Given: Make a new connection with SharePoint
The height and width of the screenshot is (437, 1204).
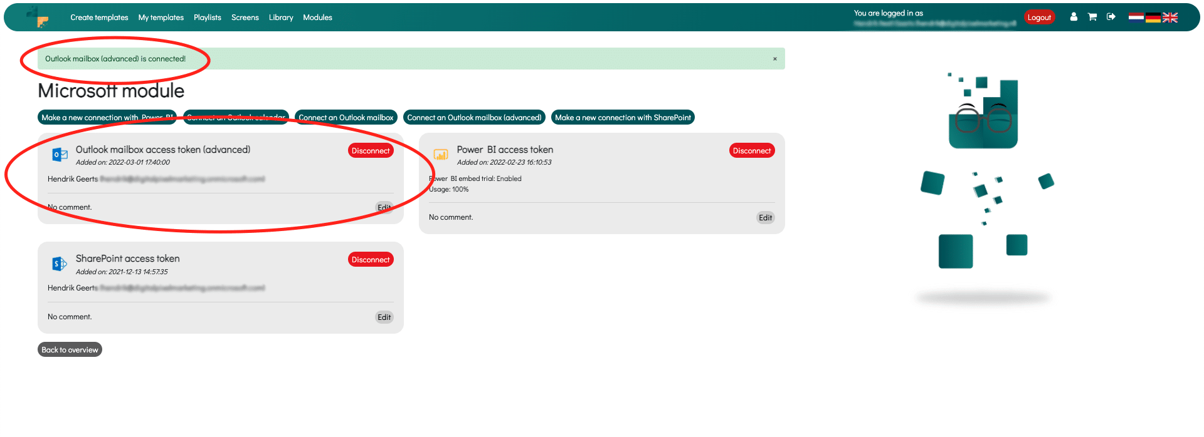Looking at the screenshot, I should [x=623, y=118].
